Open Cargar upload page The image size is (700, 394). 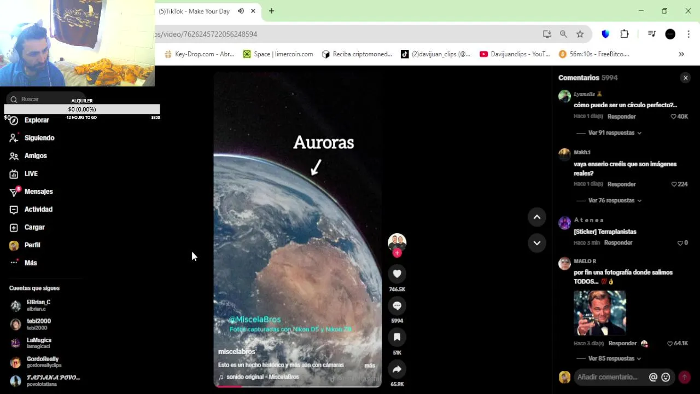click(x=34, y=227)
